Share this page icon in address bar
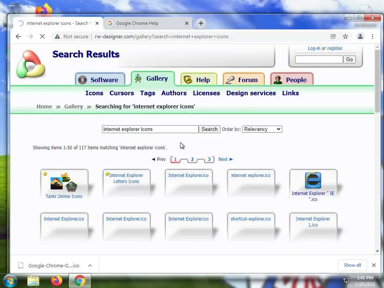Viewport: 384px width, 288px height. [333, 36]
